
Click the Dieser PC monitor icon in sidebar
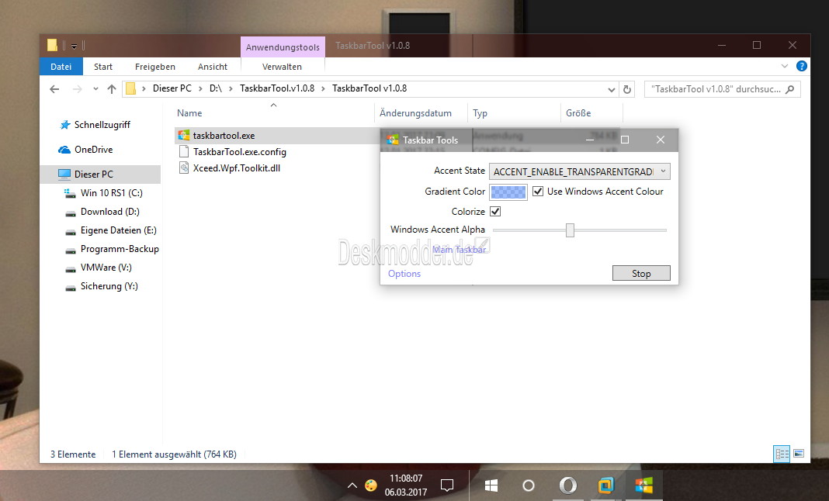[x=64, y=174]
